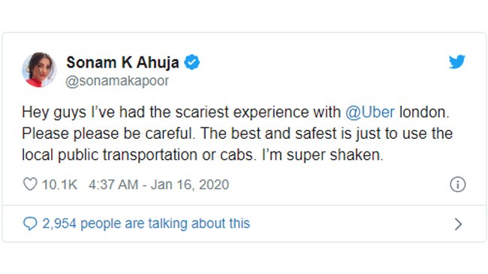This screenshot has width=488, height=274.
Task: Click the word 'london' in the tweet
Action: point(424,112)
